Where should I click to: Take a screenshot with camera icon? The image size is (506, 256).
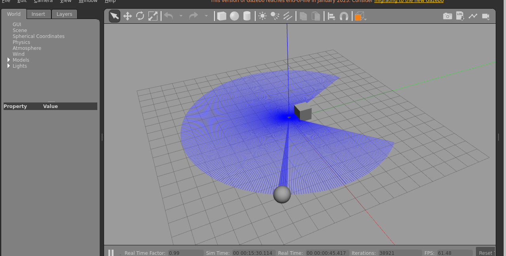[447, 16]
